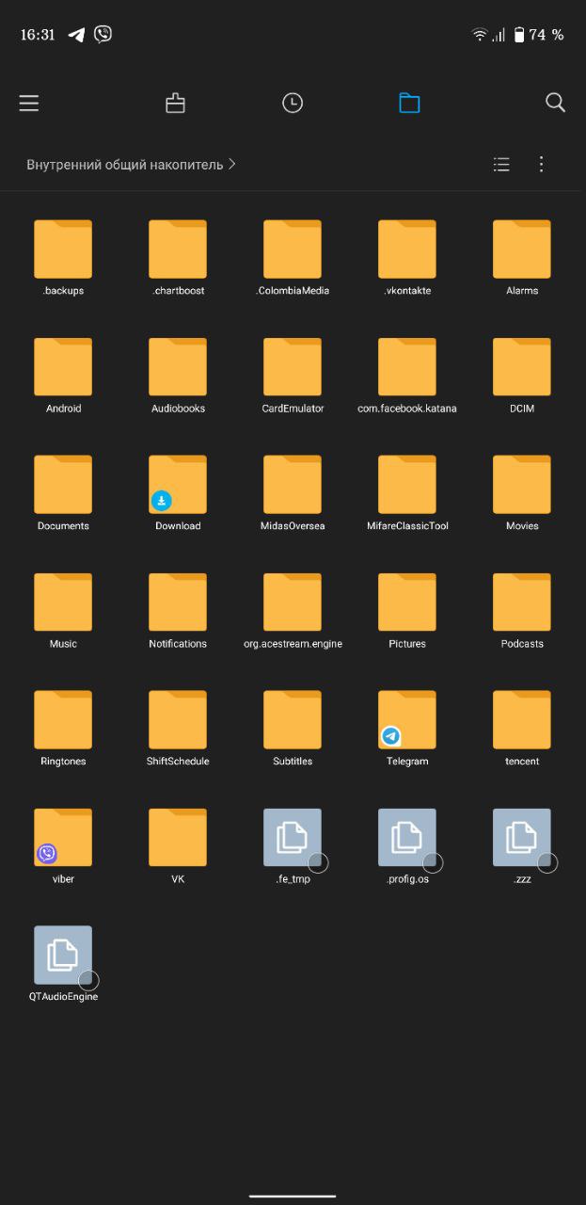The height and width of the screenshot is (1205, 586).
Task: Open the .ColombiaMedia folder
Action: coord(293,249)
